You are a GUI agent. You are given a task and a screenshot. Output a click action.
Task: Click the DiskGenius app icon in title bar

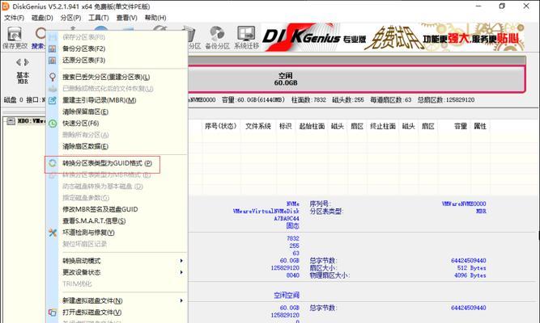(x=6, y=6)
